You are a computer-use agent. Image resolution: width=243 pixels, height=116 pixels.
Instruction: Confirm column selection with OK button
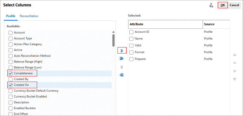[x=223, y=5]
